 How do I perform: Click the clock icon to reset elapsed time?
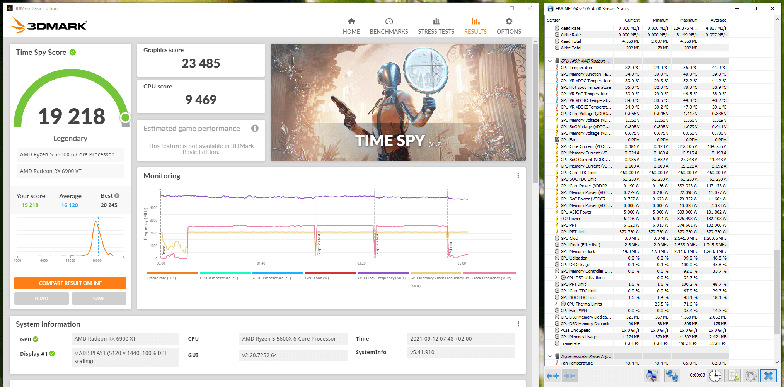pyautogui.click(x=715, y=375)
